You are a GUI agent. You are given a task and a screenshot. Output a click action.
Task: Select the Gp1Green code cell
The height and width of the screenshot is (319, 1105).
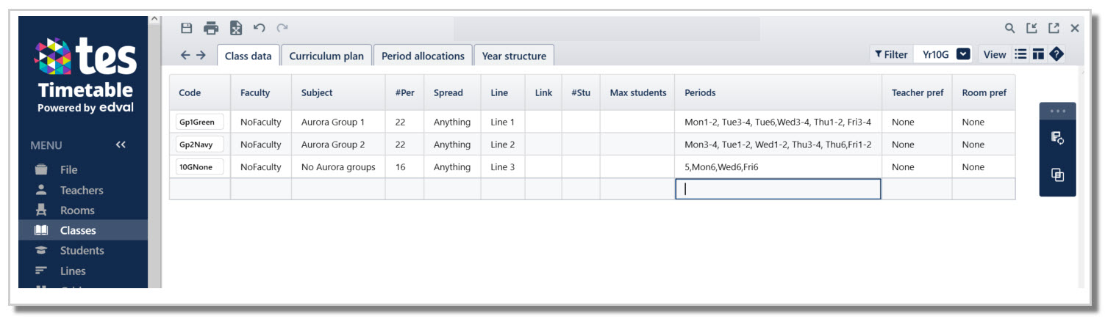[x=199, y=122]
